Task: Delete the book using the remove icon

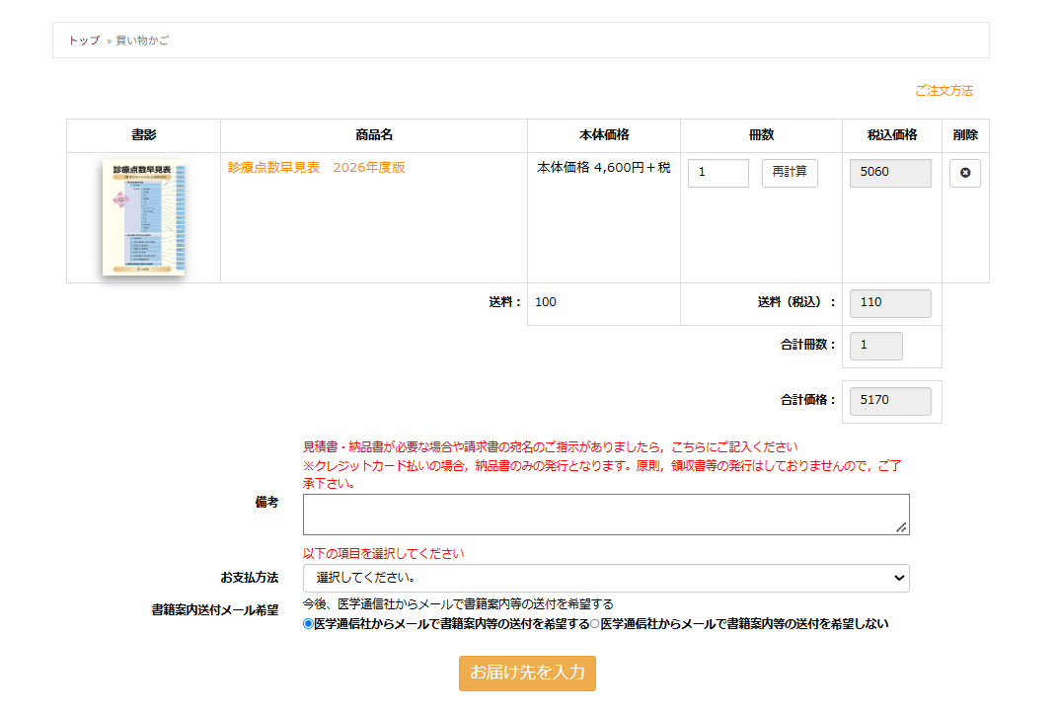Action: [964, 173]
